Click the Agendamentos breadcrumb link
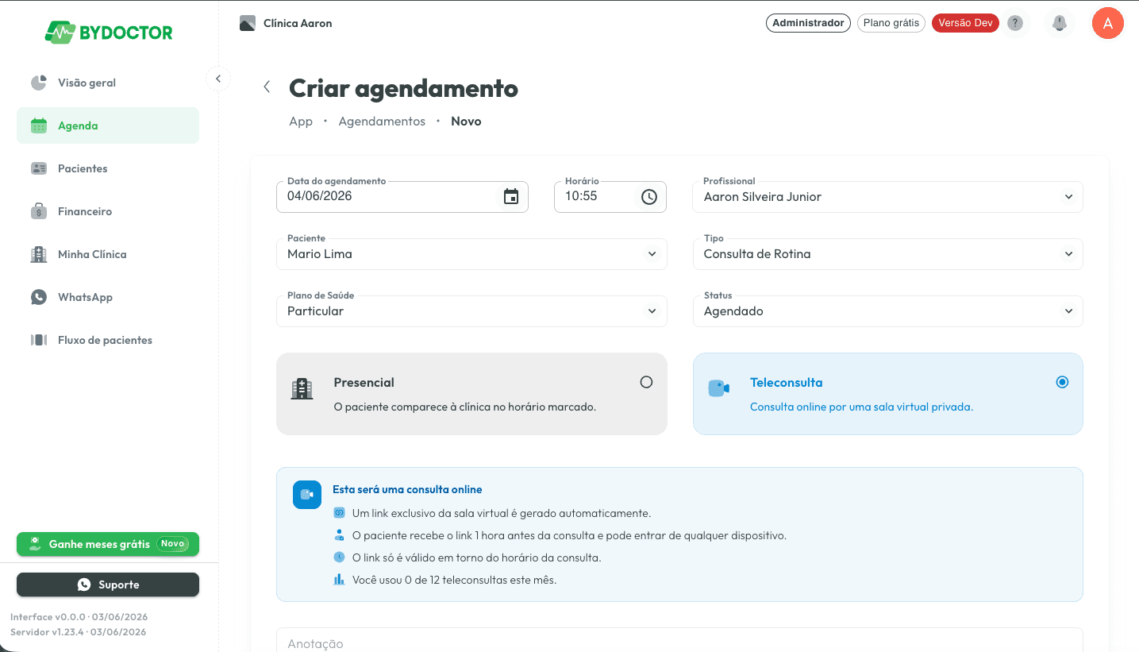Screen dimensions: 1139x652 [x=382, y=122]
